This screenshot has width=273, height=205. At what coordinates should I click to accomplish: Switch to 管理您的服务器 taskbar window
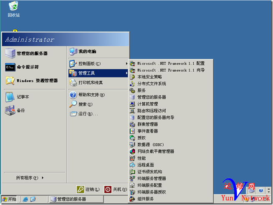click(76, 199)
